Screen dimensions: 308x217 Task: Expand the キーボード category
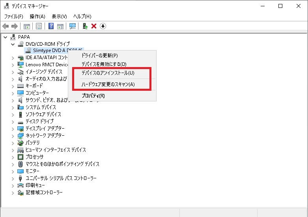(x=13, y=86)
